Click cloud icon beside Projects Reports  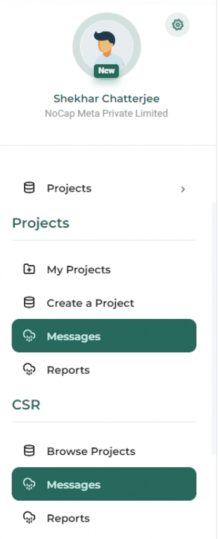pos(29,370)
